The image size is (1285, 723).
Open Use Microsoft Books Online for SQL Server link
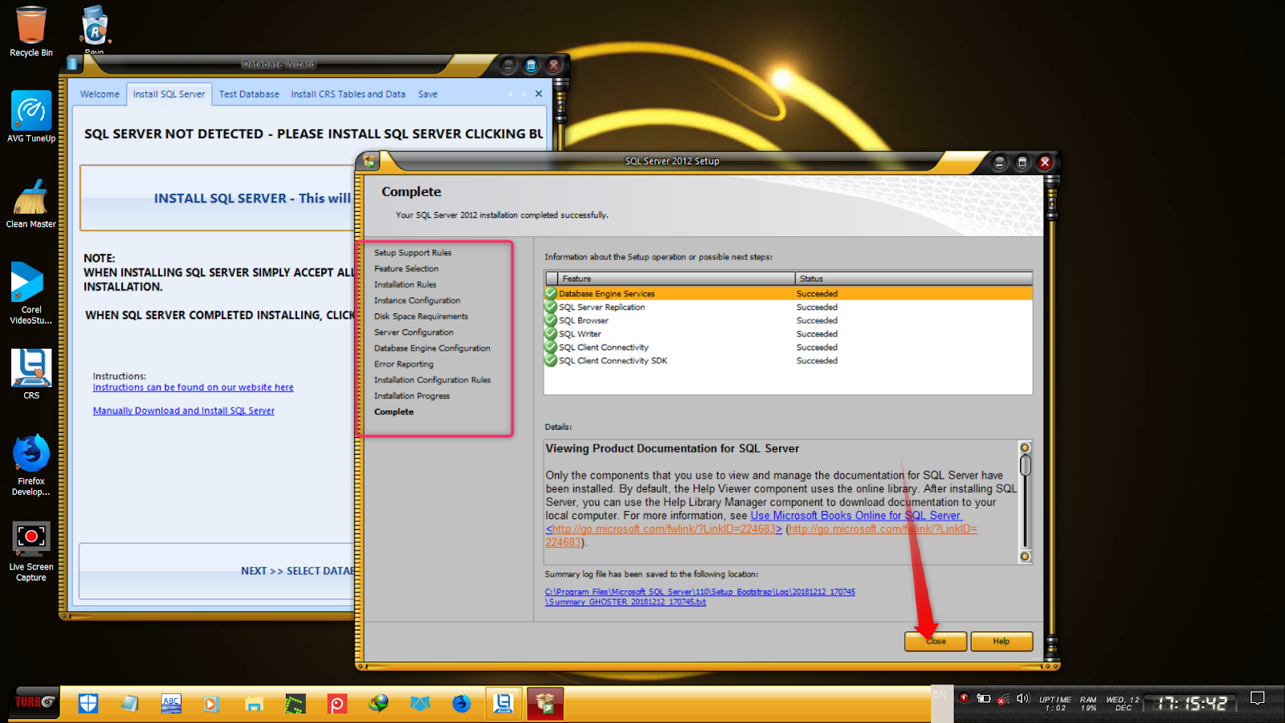pos(855,516)
